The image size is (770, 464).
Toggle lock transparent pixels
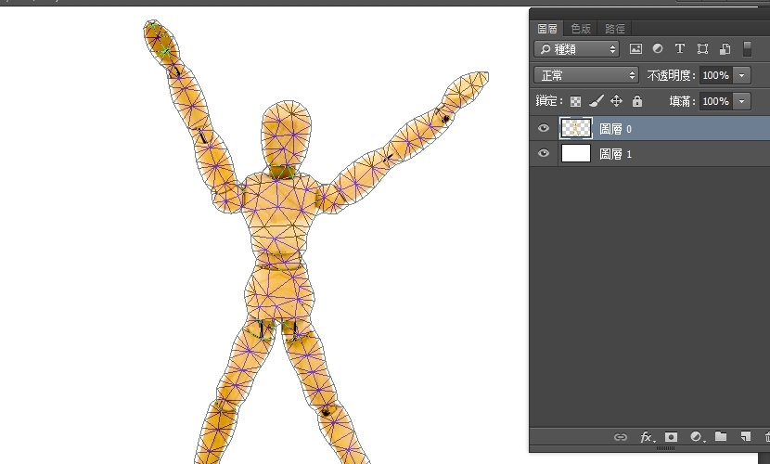pos(575,101)
